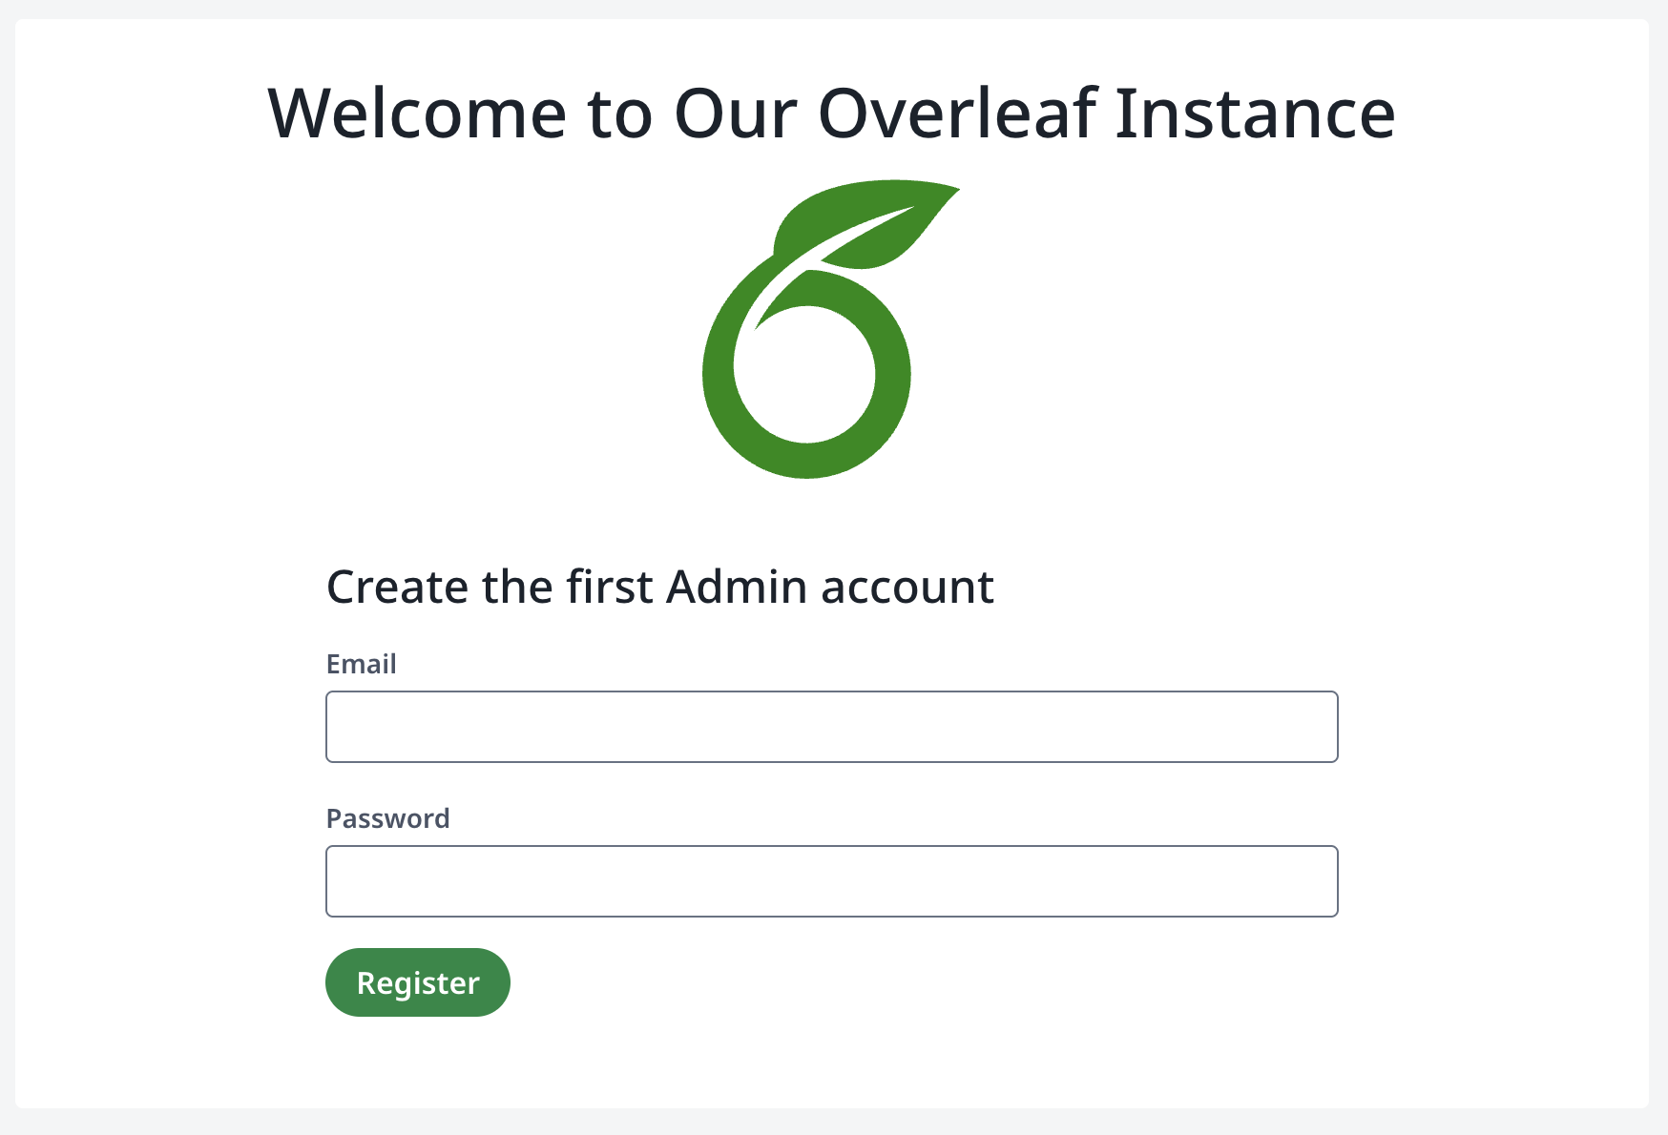Click the 'Create the first Admin account' heading
This screenshot has height=1135, width=1668.
659,587
